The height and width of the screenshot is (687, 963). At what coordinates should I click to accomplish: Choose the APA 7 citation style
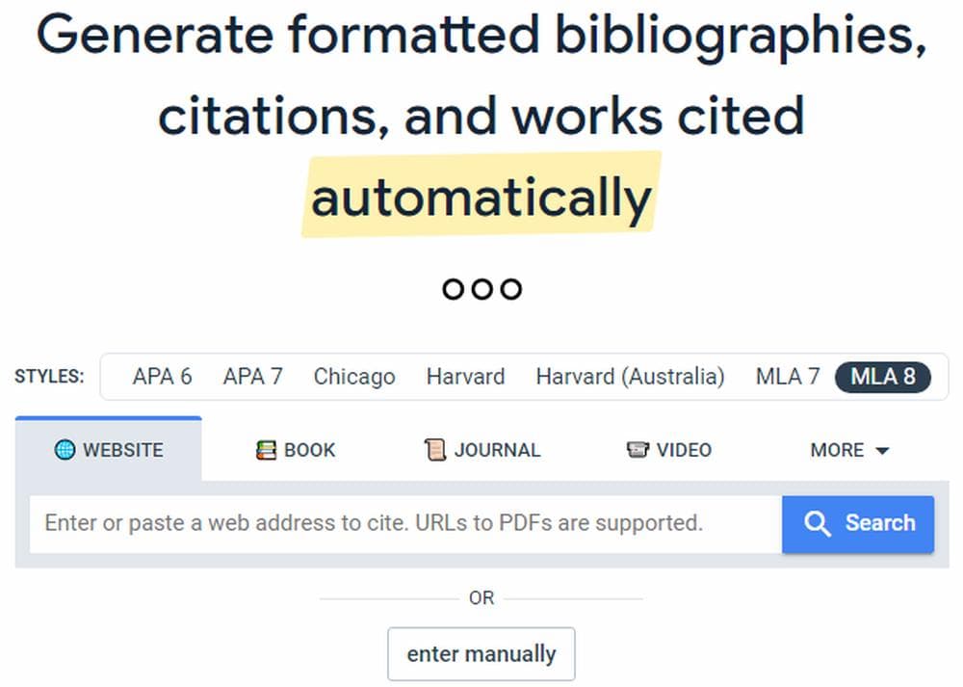point(252,377)
